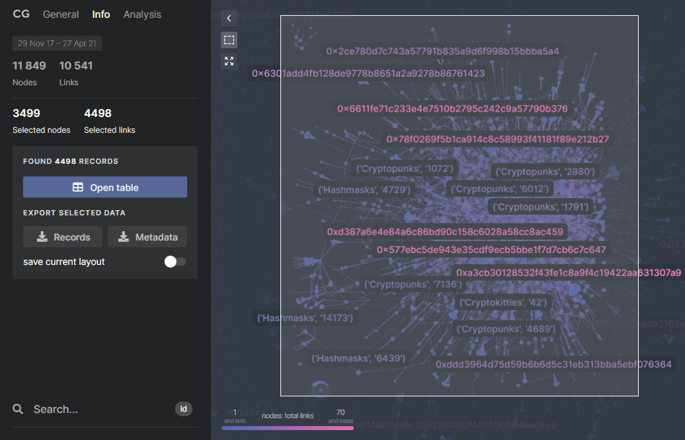Screen dimensions: 685x440
Task: Toggle the save current layout switch
Action: (175, 262)
